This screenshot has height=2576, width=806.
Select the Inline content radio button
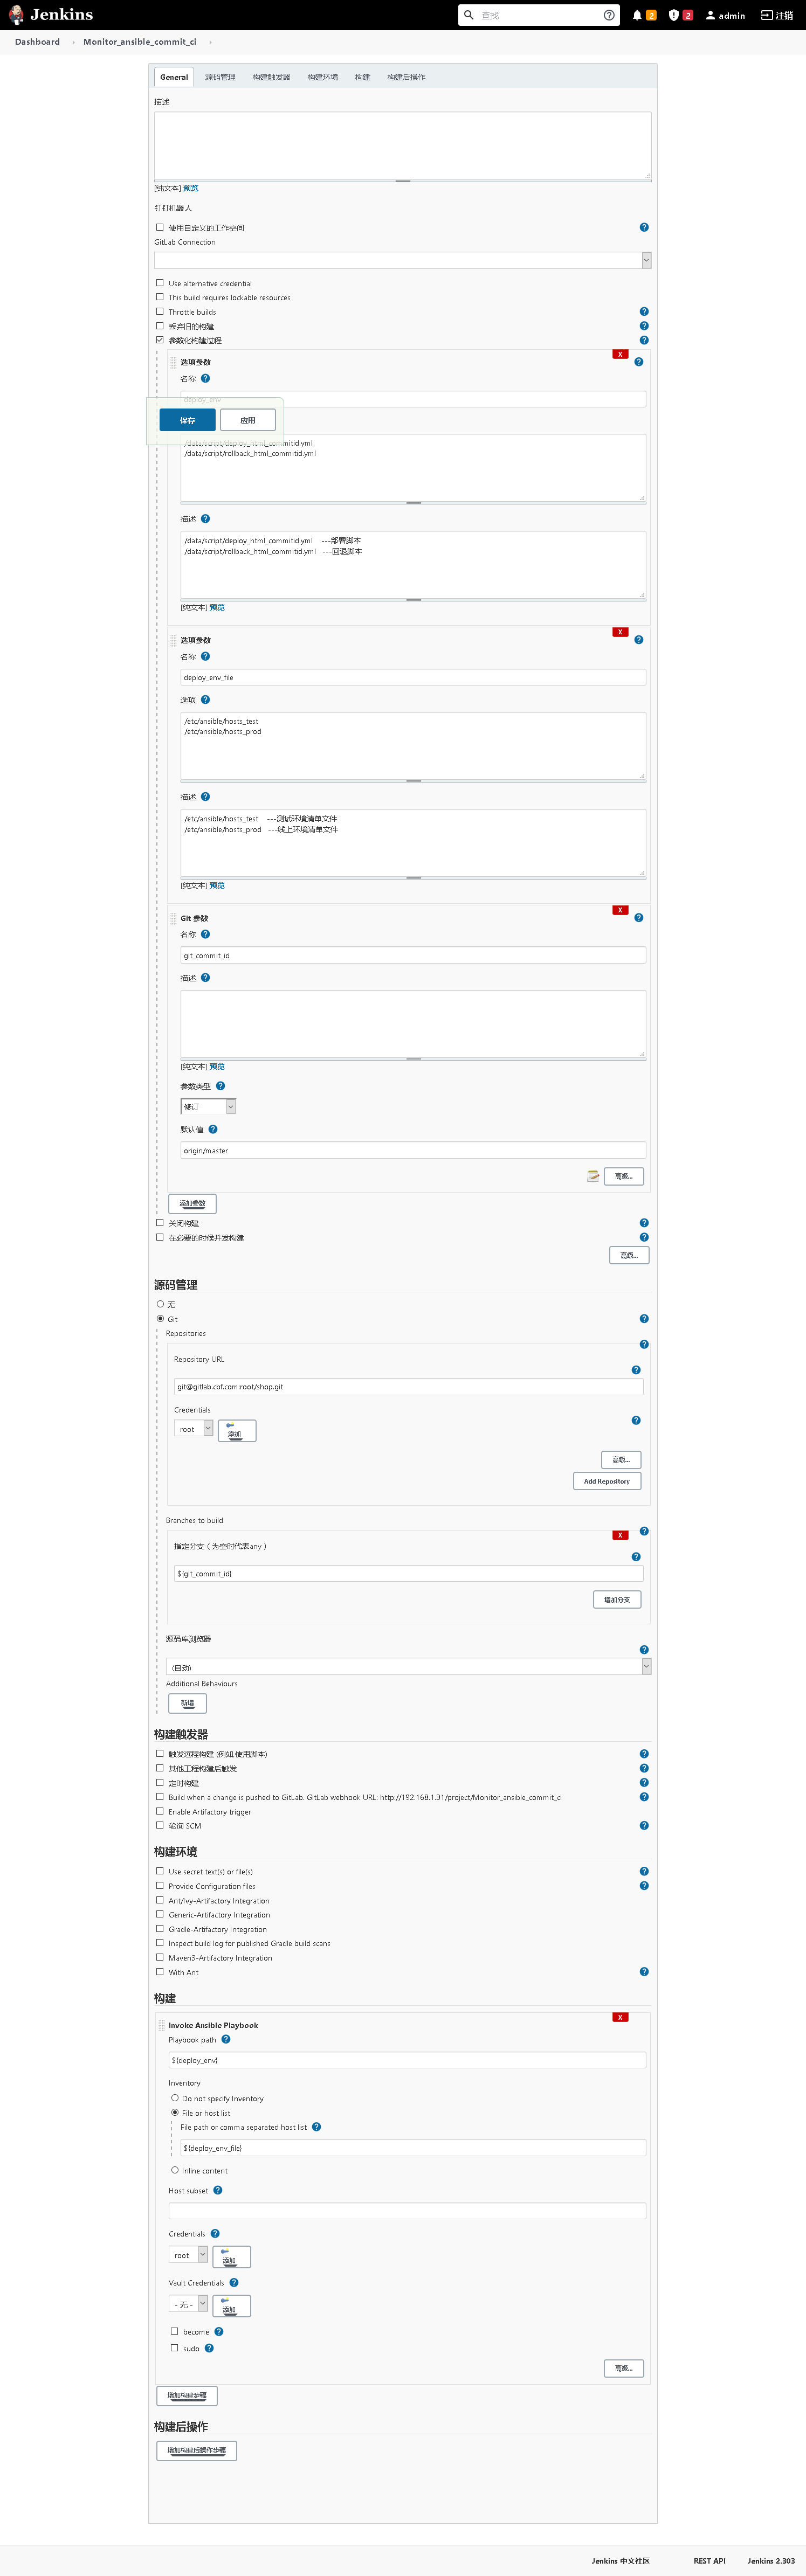(175, 2170)
